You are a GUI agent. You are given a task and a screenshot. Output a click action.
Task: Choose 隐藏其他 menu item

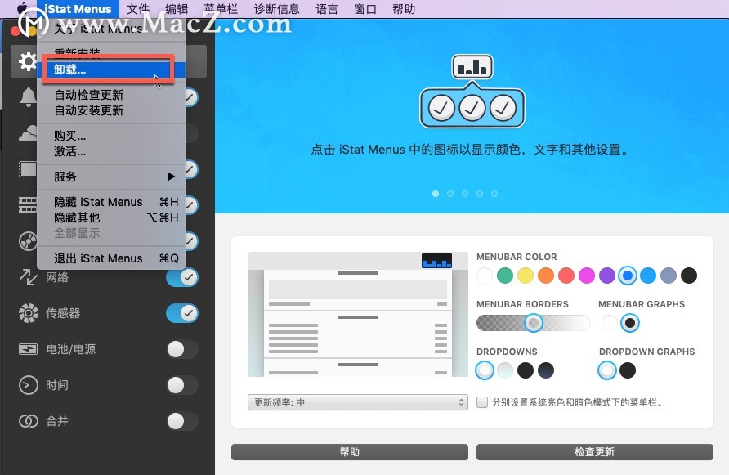pos(110,217)
